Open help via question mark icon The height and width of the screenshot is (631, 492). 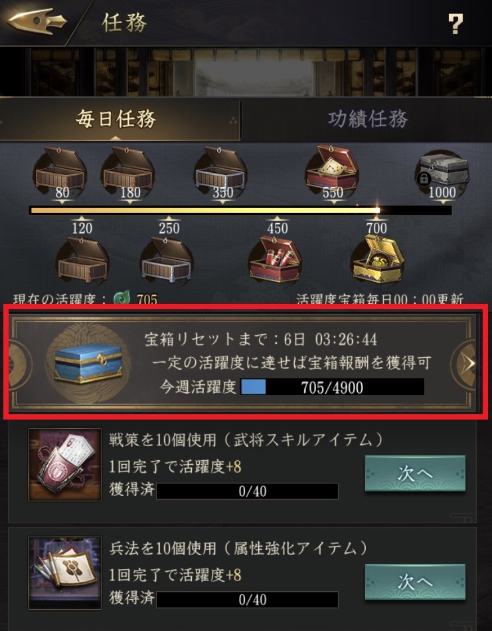pos(455,24)
